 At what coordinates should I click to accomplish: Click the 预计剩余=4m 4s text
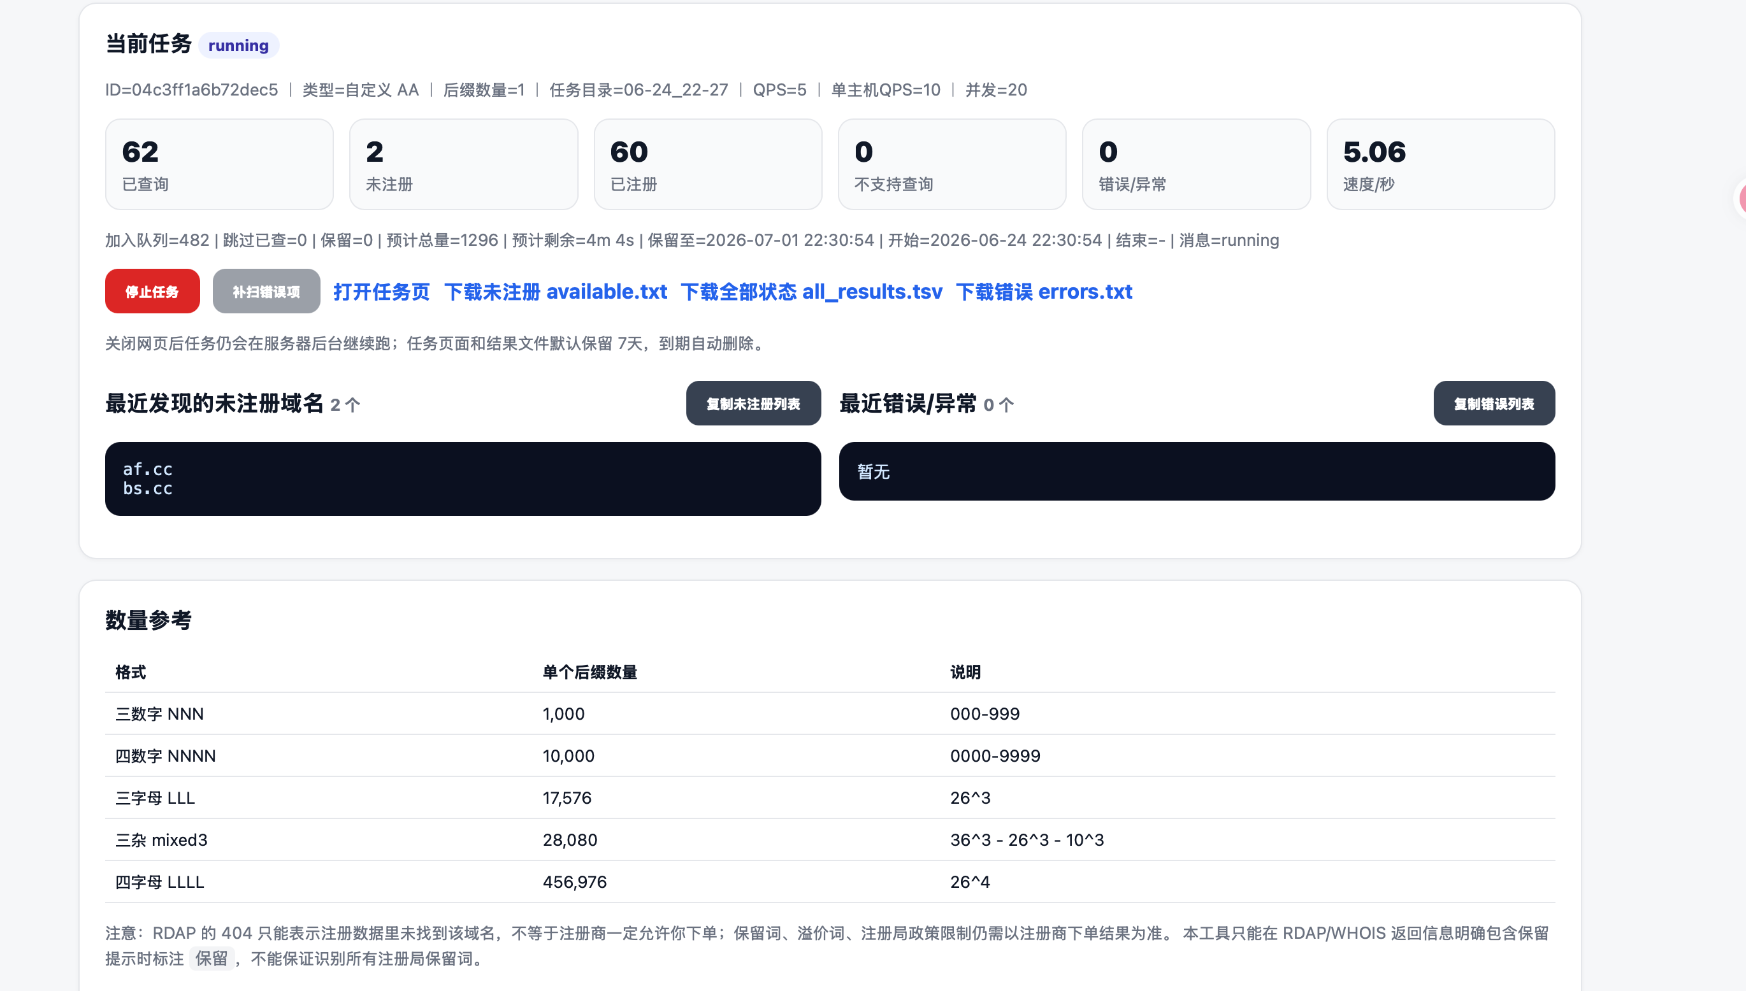pos(573,240)
